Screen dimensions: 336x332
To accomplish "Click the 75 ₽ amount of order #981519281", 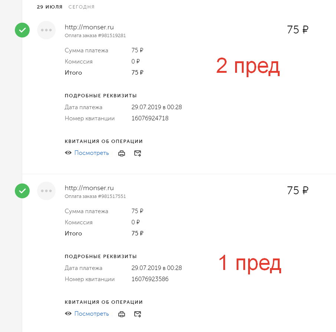I will click(297, 30).
